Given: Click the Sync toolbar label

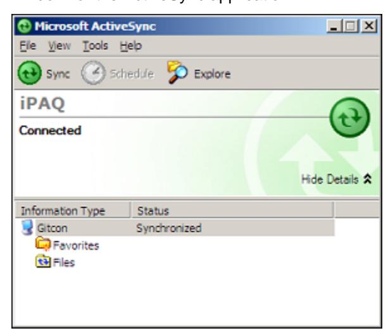Looking at the screenshot, I should tap(58, 74).
